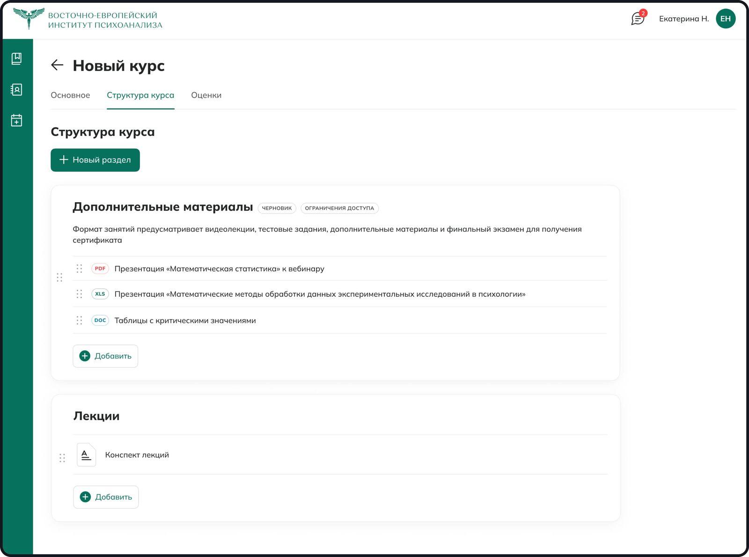Open the contacts book icon in sidebar

(x=17, y=89)
